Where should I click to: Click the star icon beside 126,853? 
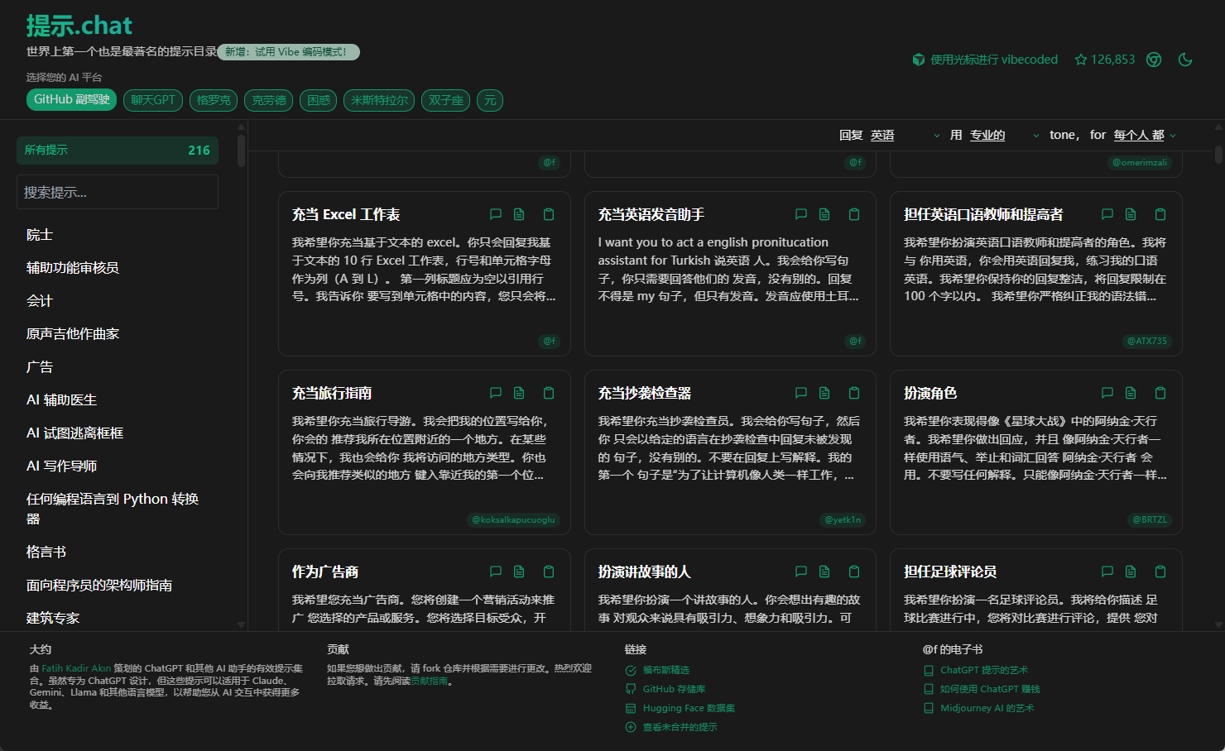point(1080,60)
